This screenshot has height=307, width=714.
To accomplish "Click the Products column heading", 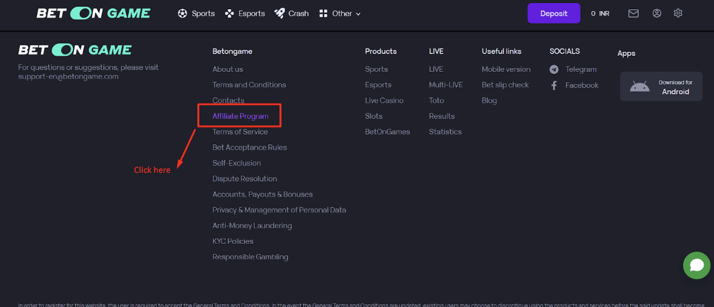I will point(381,51).
